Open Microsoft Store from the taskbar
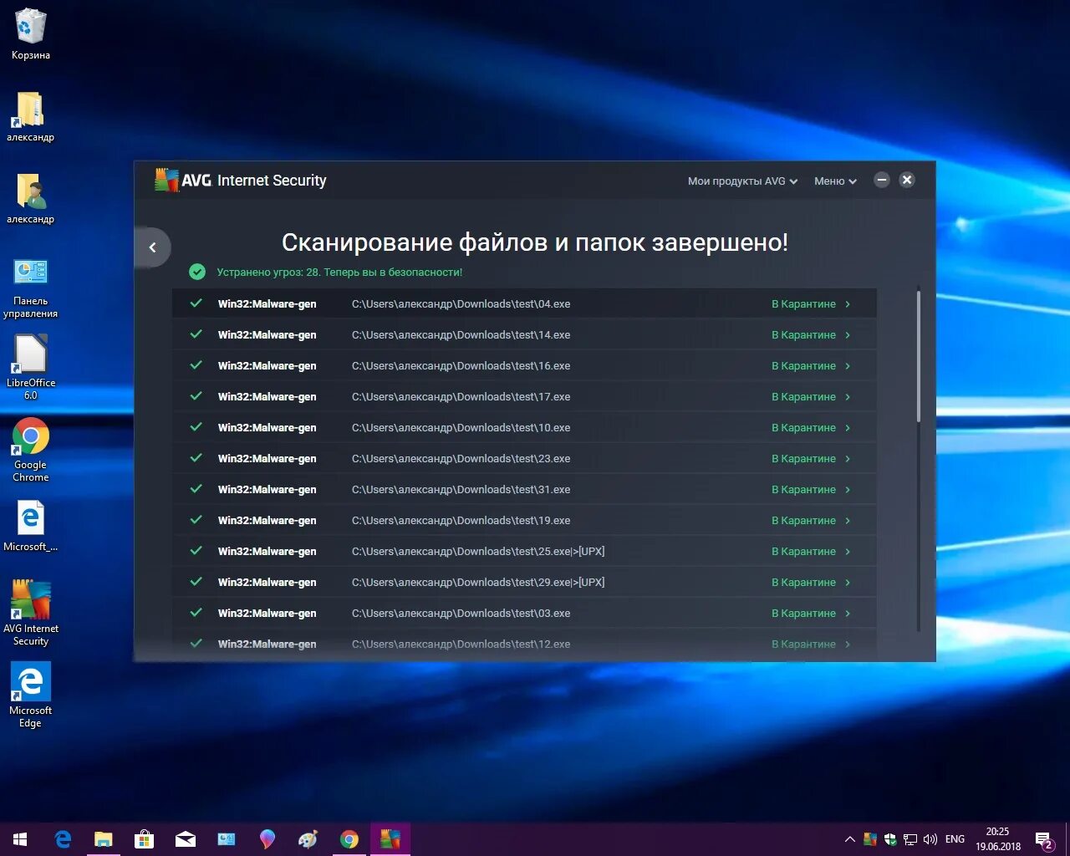This screenshot has width=1070, height=856. [144, 839]
